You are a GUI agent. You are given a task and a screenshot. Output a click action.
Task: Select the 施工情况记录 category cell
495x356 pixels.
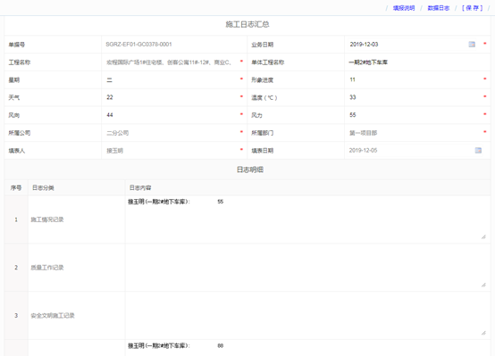coord(77,219)
